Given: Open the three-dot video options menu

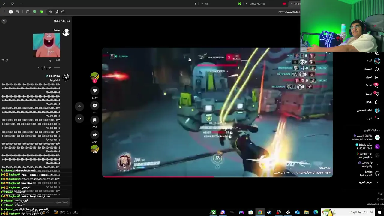Looking at the screenshot, I should (x=107, y=52).
